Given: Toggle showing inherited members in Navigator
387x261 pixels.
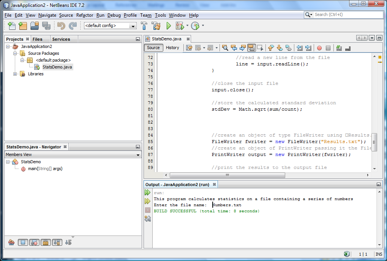Looking at the screenshot, I should pyautogui.click(x=11, y=242).
